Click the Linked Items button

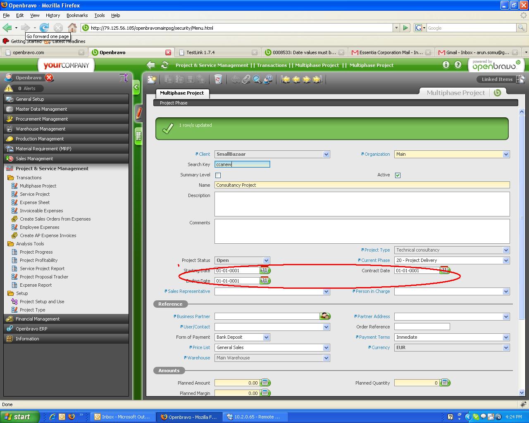coord(497,79)
